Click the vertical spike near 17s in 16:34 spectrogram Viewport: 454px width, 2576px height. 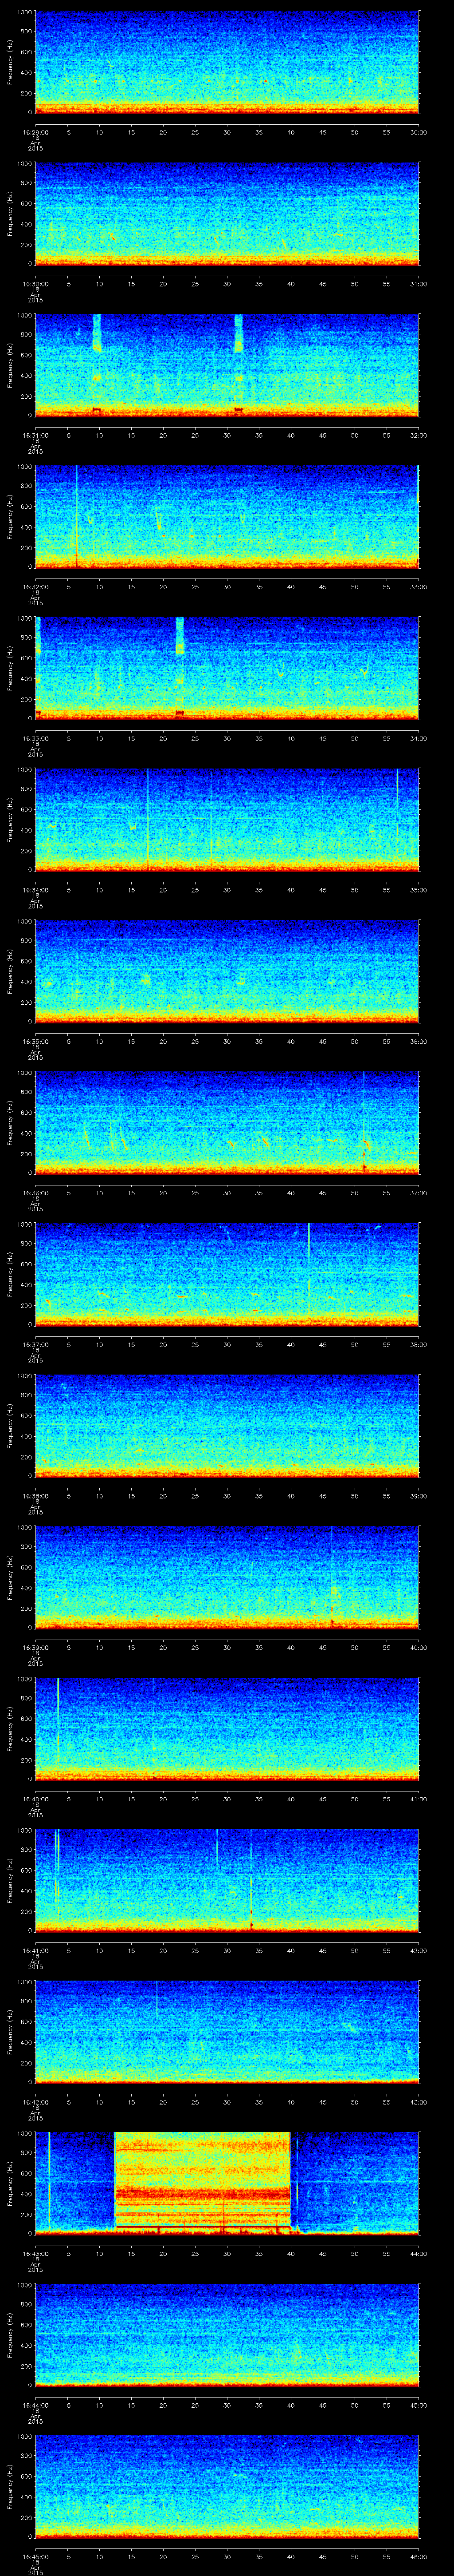(x=148, y=819)
